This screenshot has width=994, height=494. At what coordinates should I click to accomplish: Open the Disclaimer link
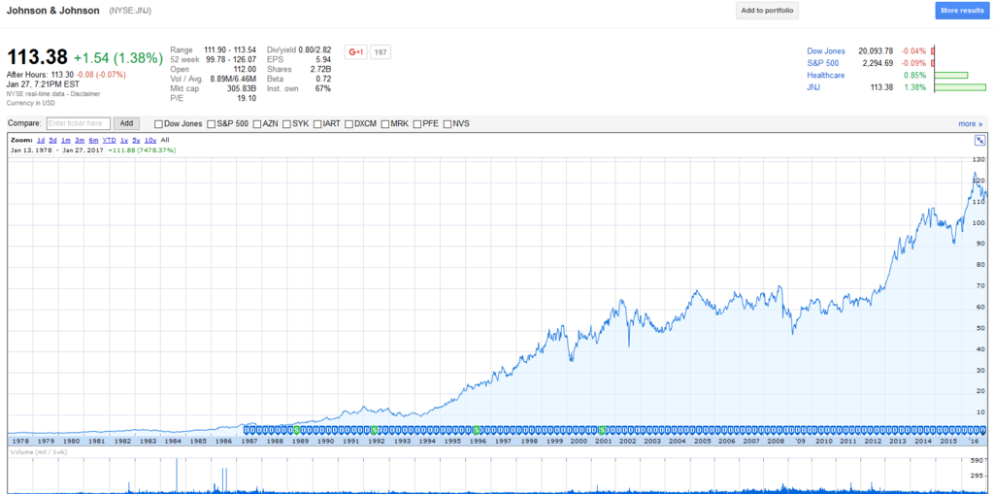[85, 94]
